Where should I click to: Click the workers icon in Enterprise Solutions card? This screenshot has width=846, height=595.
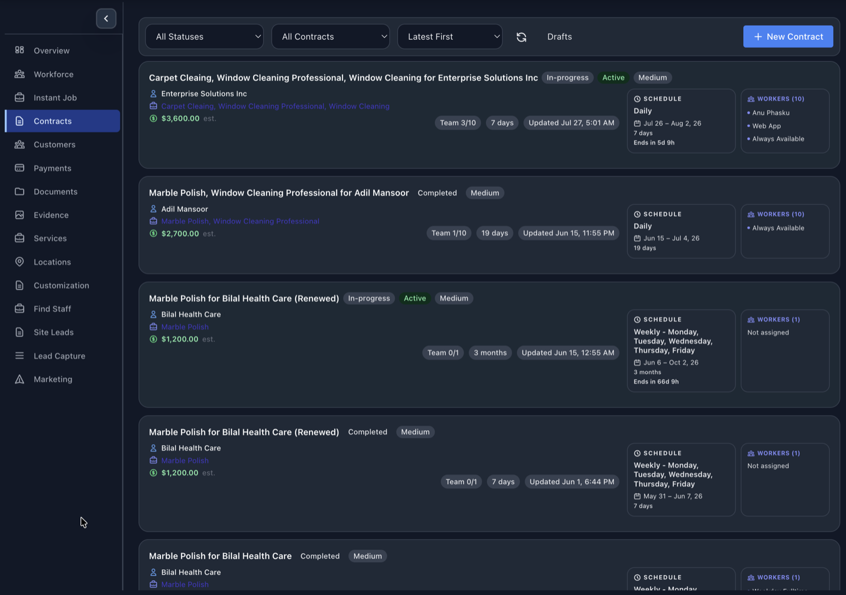click(751, 99)
